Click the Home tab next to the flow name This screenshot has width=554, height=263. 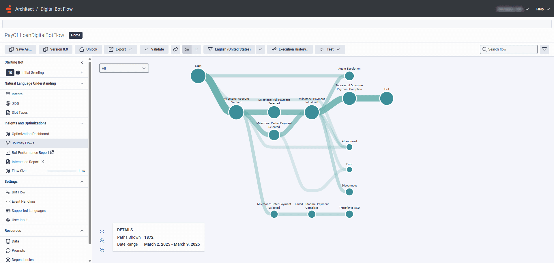75,35
